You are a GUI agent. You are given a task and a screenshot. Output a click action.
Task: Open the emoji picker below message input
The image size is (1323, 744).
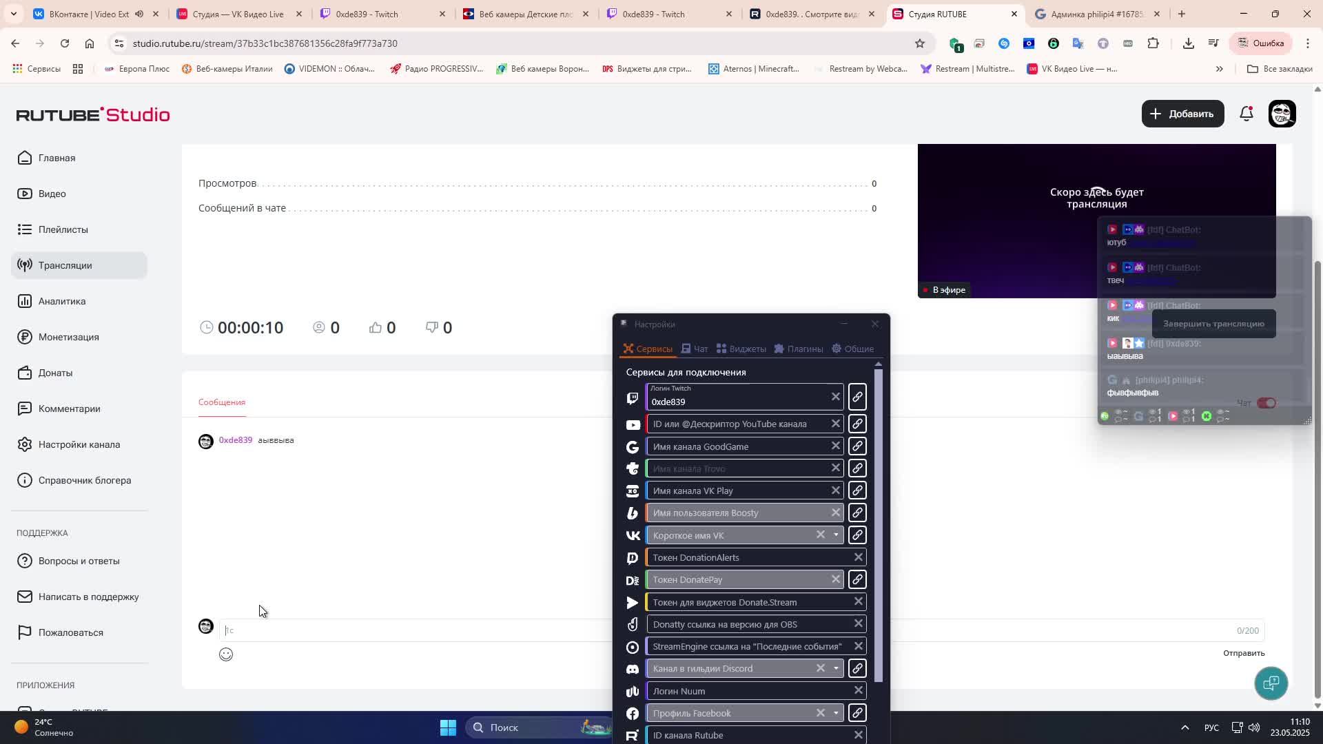pos(226,654)
